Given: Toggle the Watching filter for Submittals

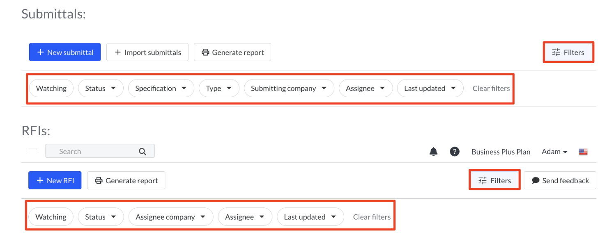Looking at the screenshot, I should coord(51,88).
